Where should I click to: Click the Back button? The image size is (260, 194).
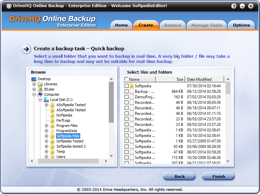tap(179, 176)
